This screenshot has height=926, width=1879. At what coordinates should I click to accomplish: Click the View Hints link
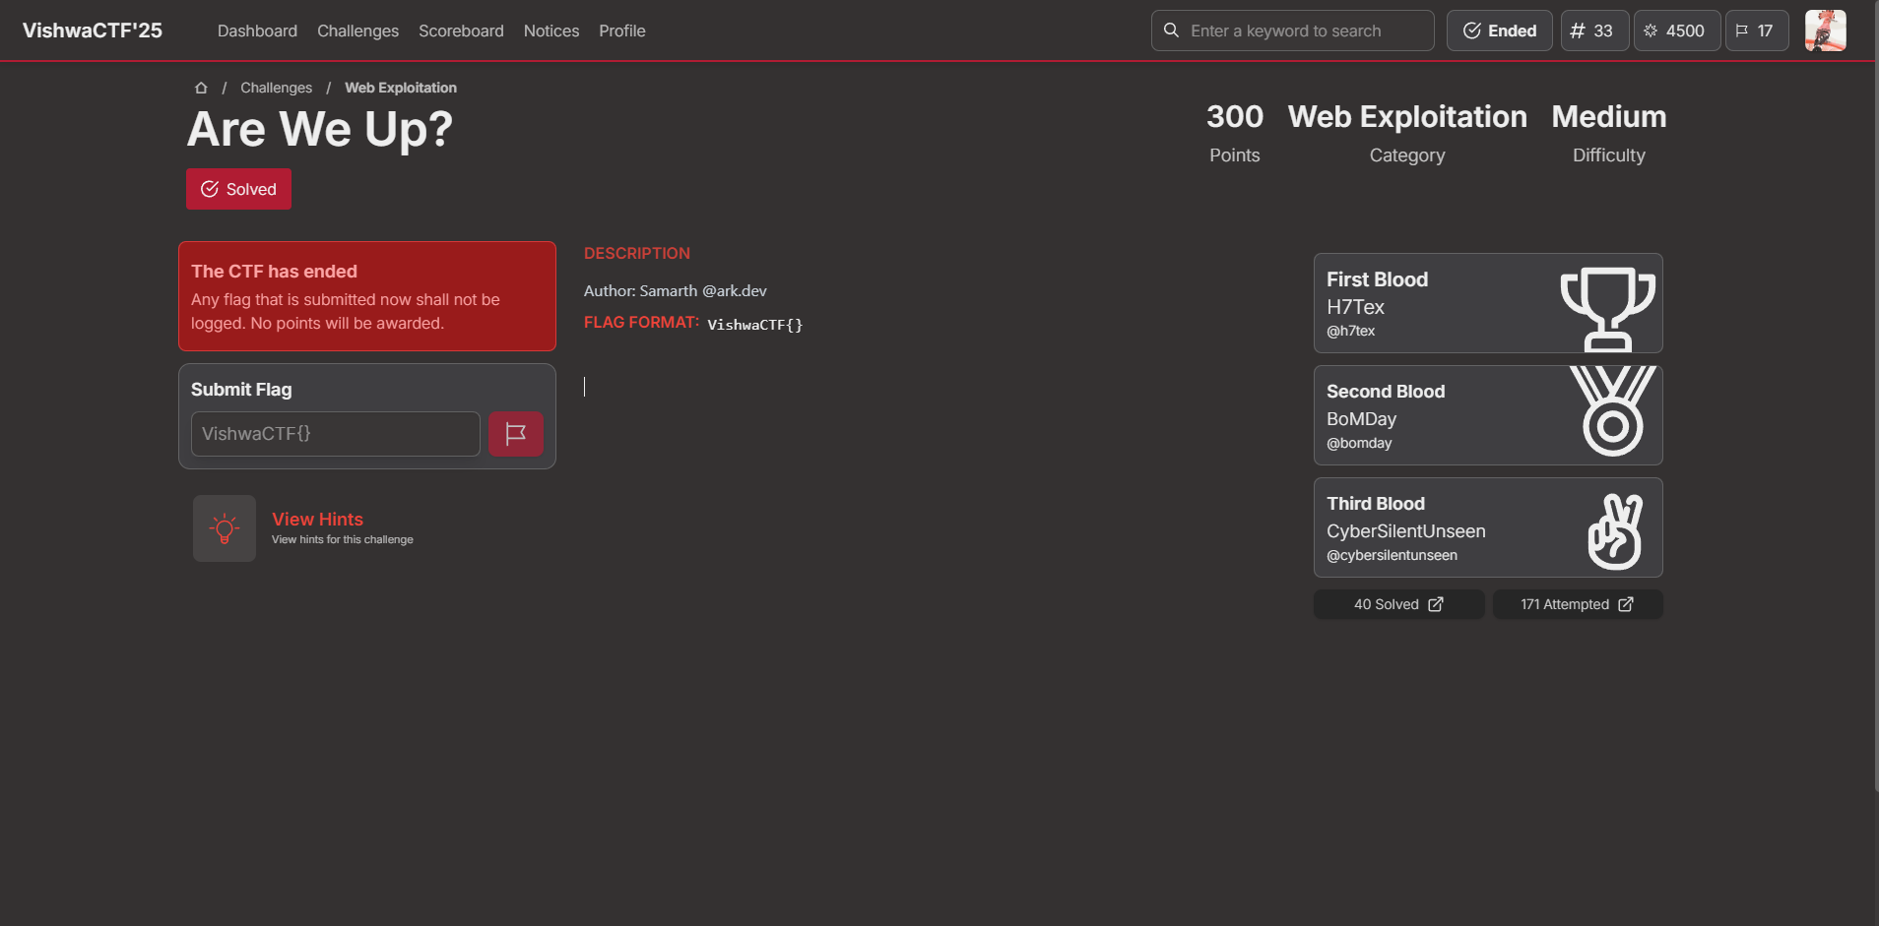(x=317, y=520)
